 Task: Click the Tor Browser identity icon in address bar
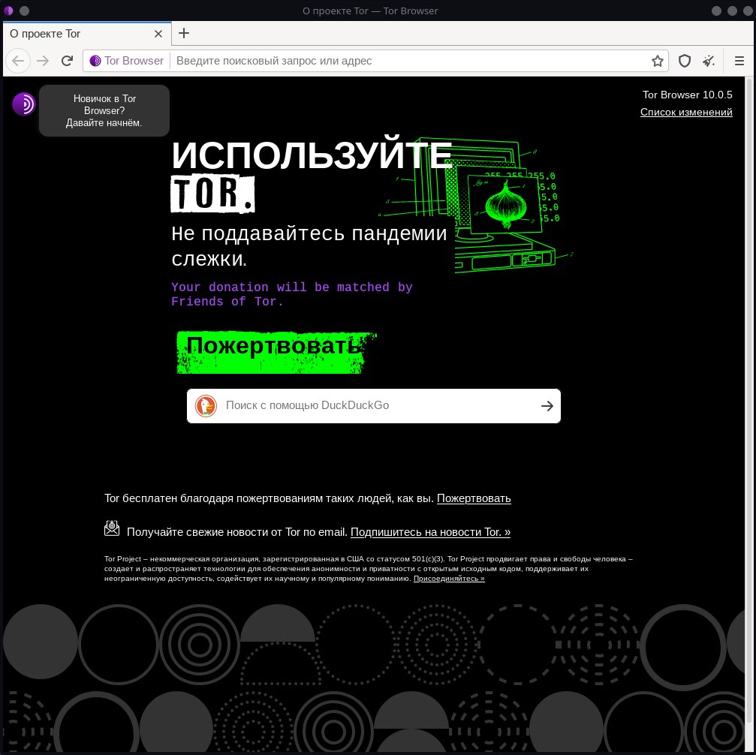(x=95, y=61)
